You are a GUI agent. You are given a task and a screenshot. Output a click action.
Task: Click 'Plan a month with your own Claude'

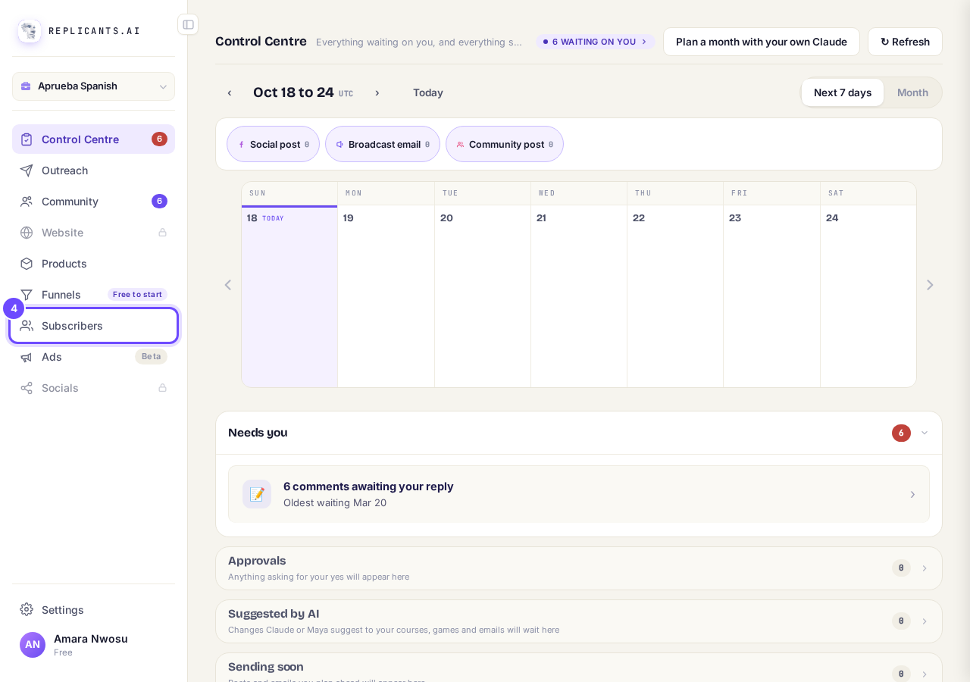[762, 42]
